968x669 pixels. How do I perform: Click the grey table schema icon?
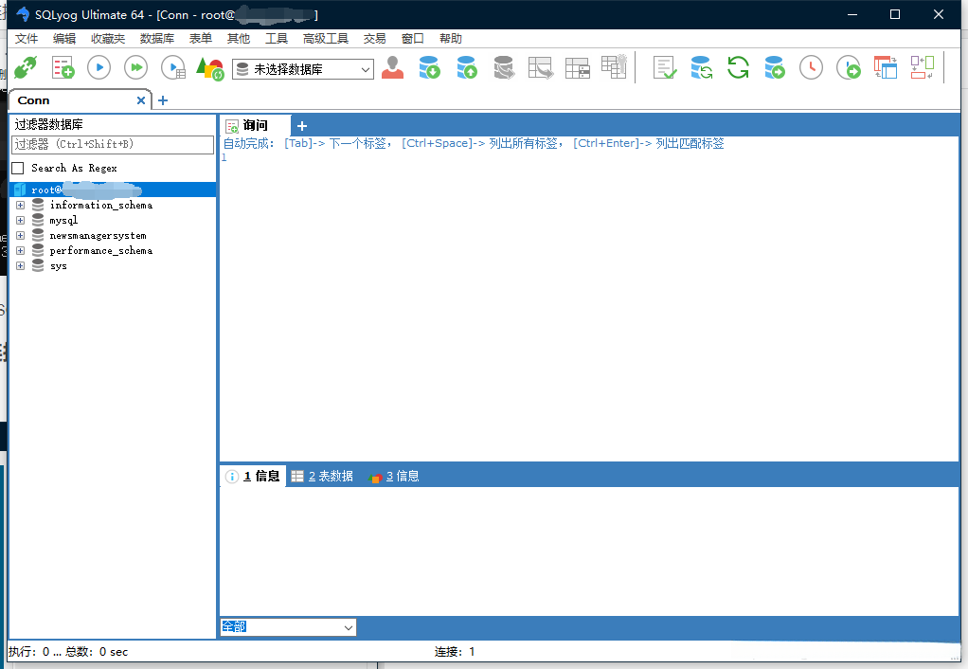pos(578,67)
